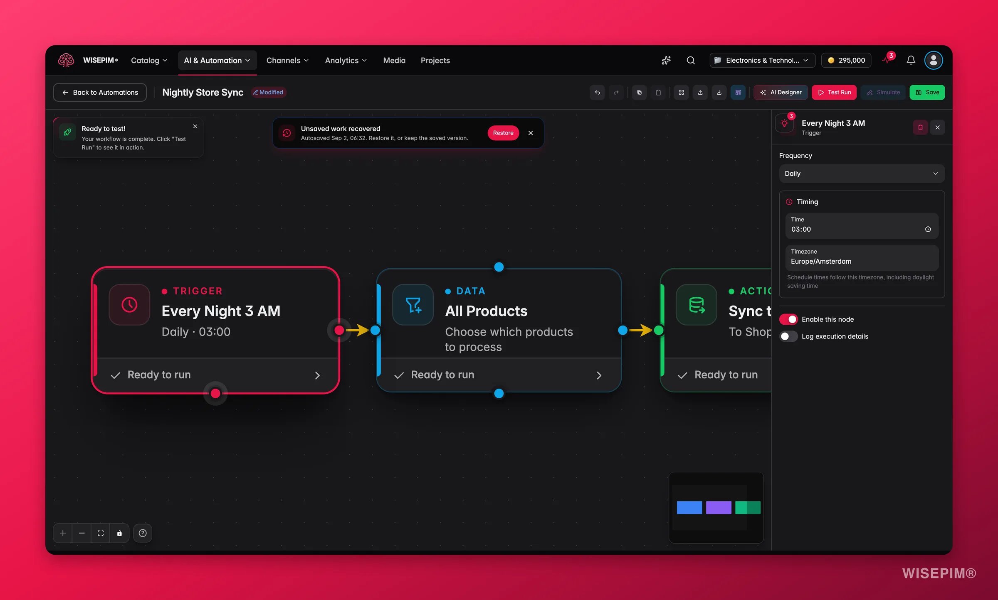Expand the Analytics menu
998x600 pixels.
pos(346,60)
